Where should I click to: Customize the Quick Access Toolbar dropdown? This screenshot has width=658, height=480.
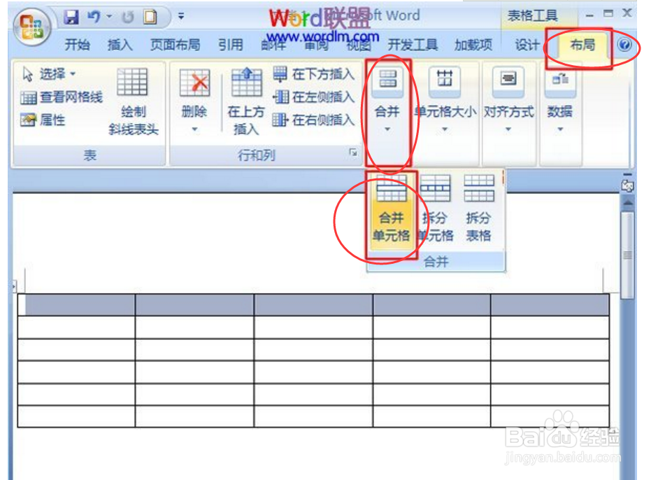click(x=181, y=16)
